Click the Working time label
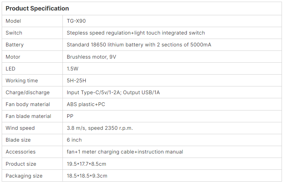This screenshot has width=285, height=184. (22, 81)
